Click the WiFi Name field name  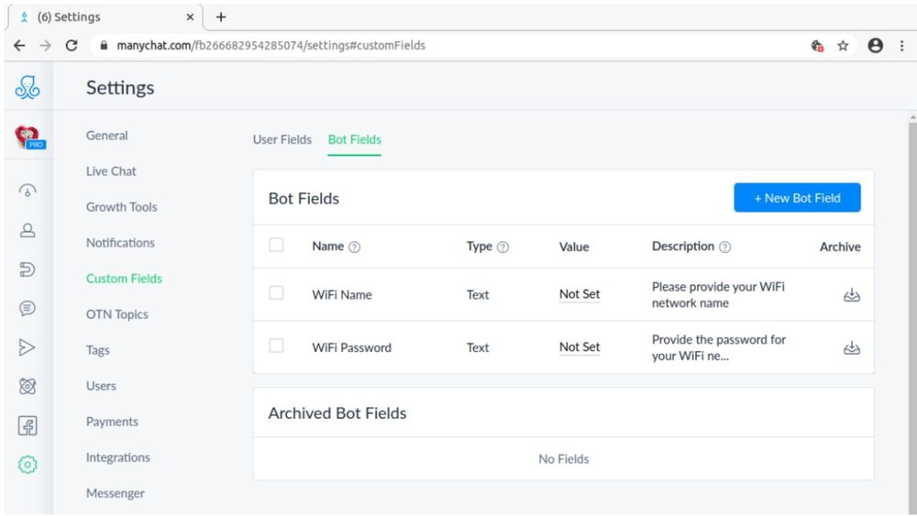pyautogui.click(x=341, y=295)
